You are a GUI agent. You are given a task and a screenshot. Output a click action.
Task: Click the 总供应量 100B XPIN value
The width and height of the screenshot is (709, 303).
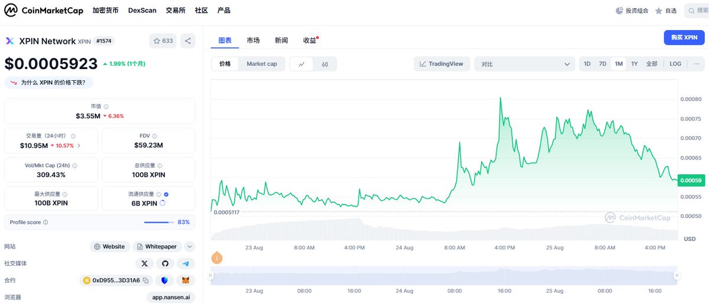148,175
